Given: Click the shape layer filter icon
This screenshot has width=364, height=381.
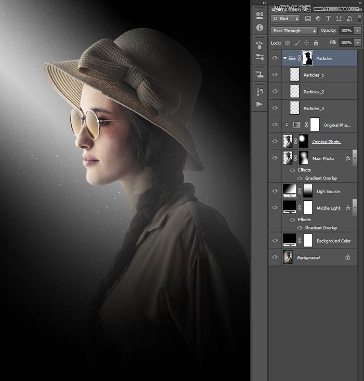Looking at the screenshot, I should tap(339, 19).
